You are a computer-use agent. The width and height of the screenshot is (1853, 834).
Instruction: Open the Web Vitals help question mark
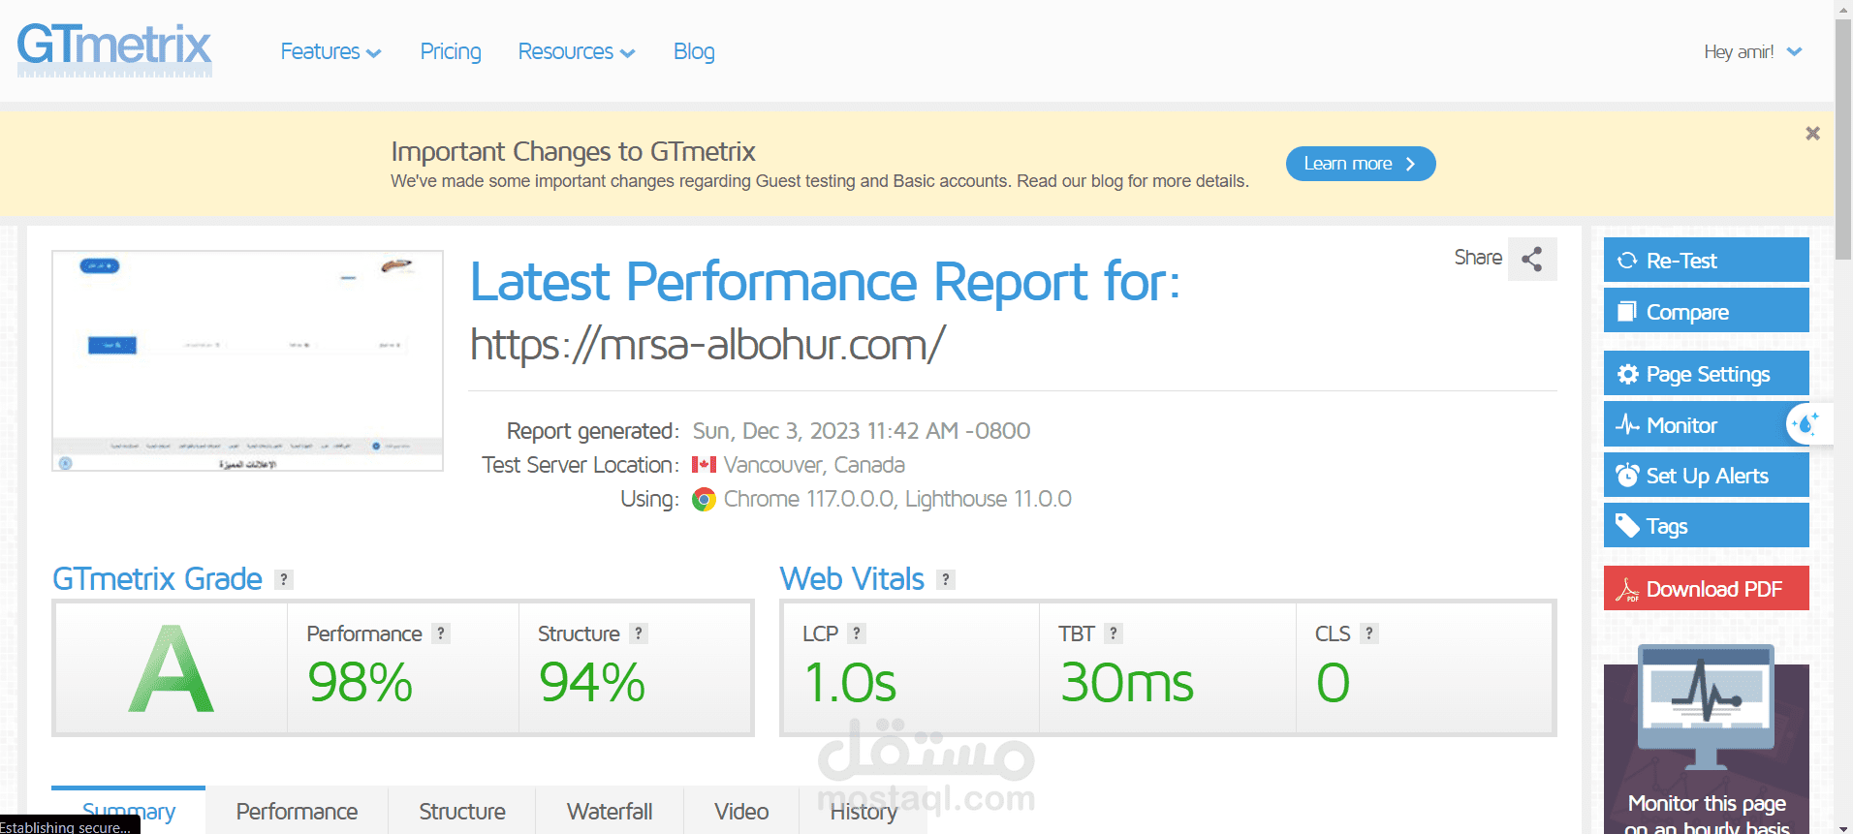(946, 579)
